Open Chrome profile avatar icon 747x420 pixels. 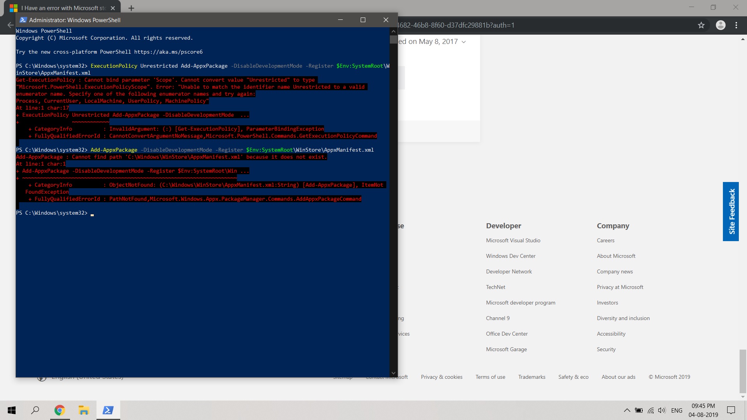point(721,25)
